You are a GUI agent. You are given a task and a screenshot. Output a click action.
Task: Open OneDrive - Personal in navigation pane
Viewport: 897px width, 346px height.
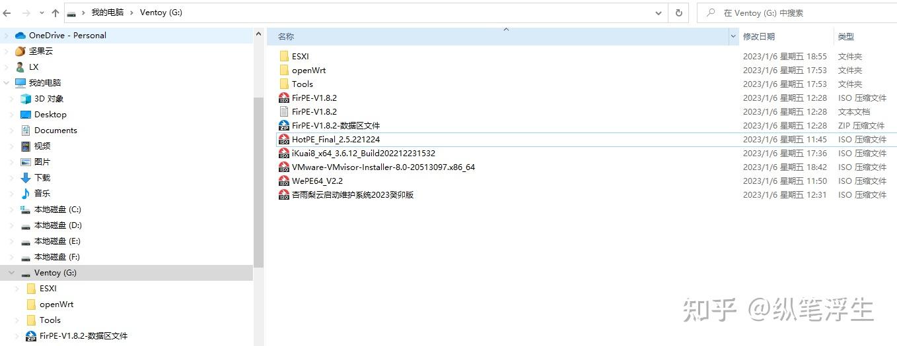pyautogui.click(x=67, y=36)
